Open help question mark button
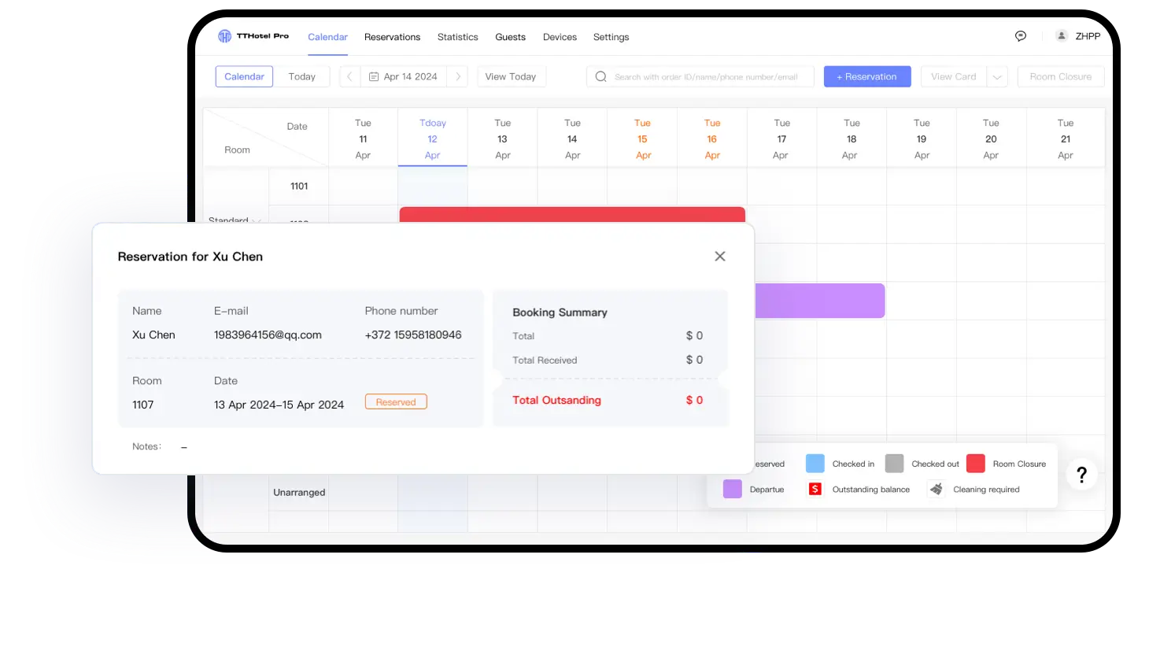The height and width of the screenshot is (647, 1149). tap(1081, 475)
